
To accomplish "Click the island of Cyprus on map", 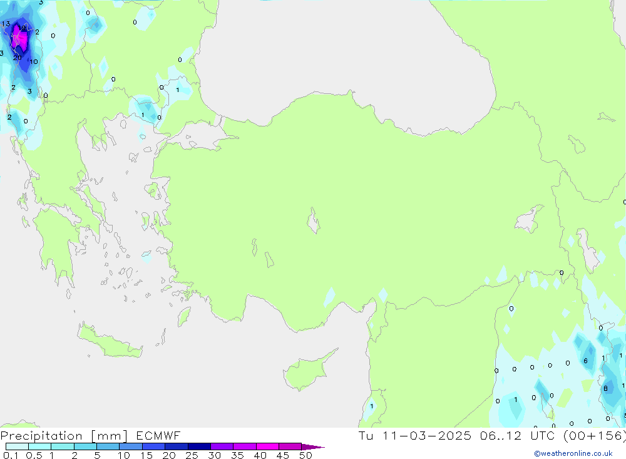I will (307, 373).
